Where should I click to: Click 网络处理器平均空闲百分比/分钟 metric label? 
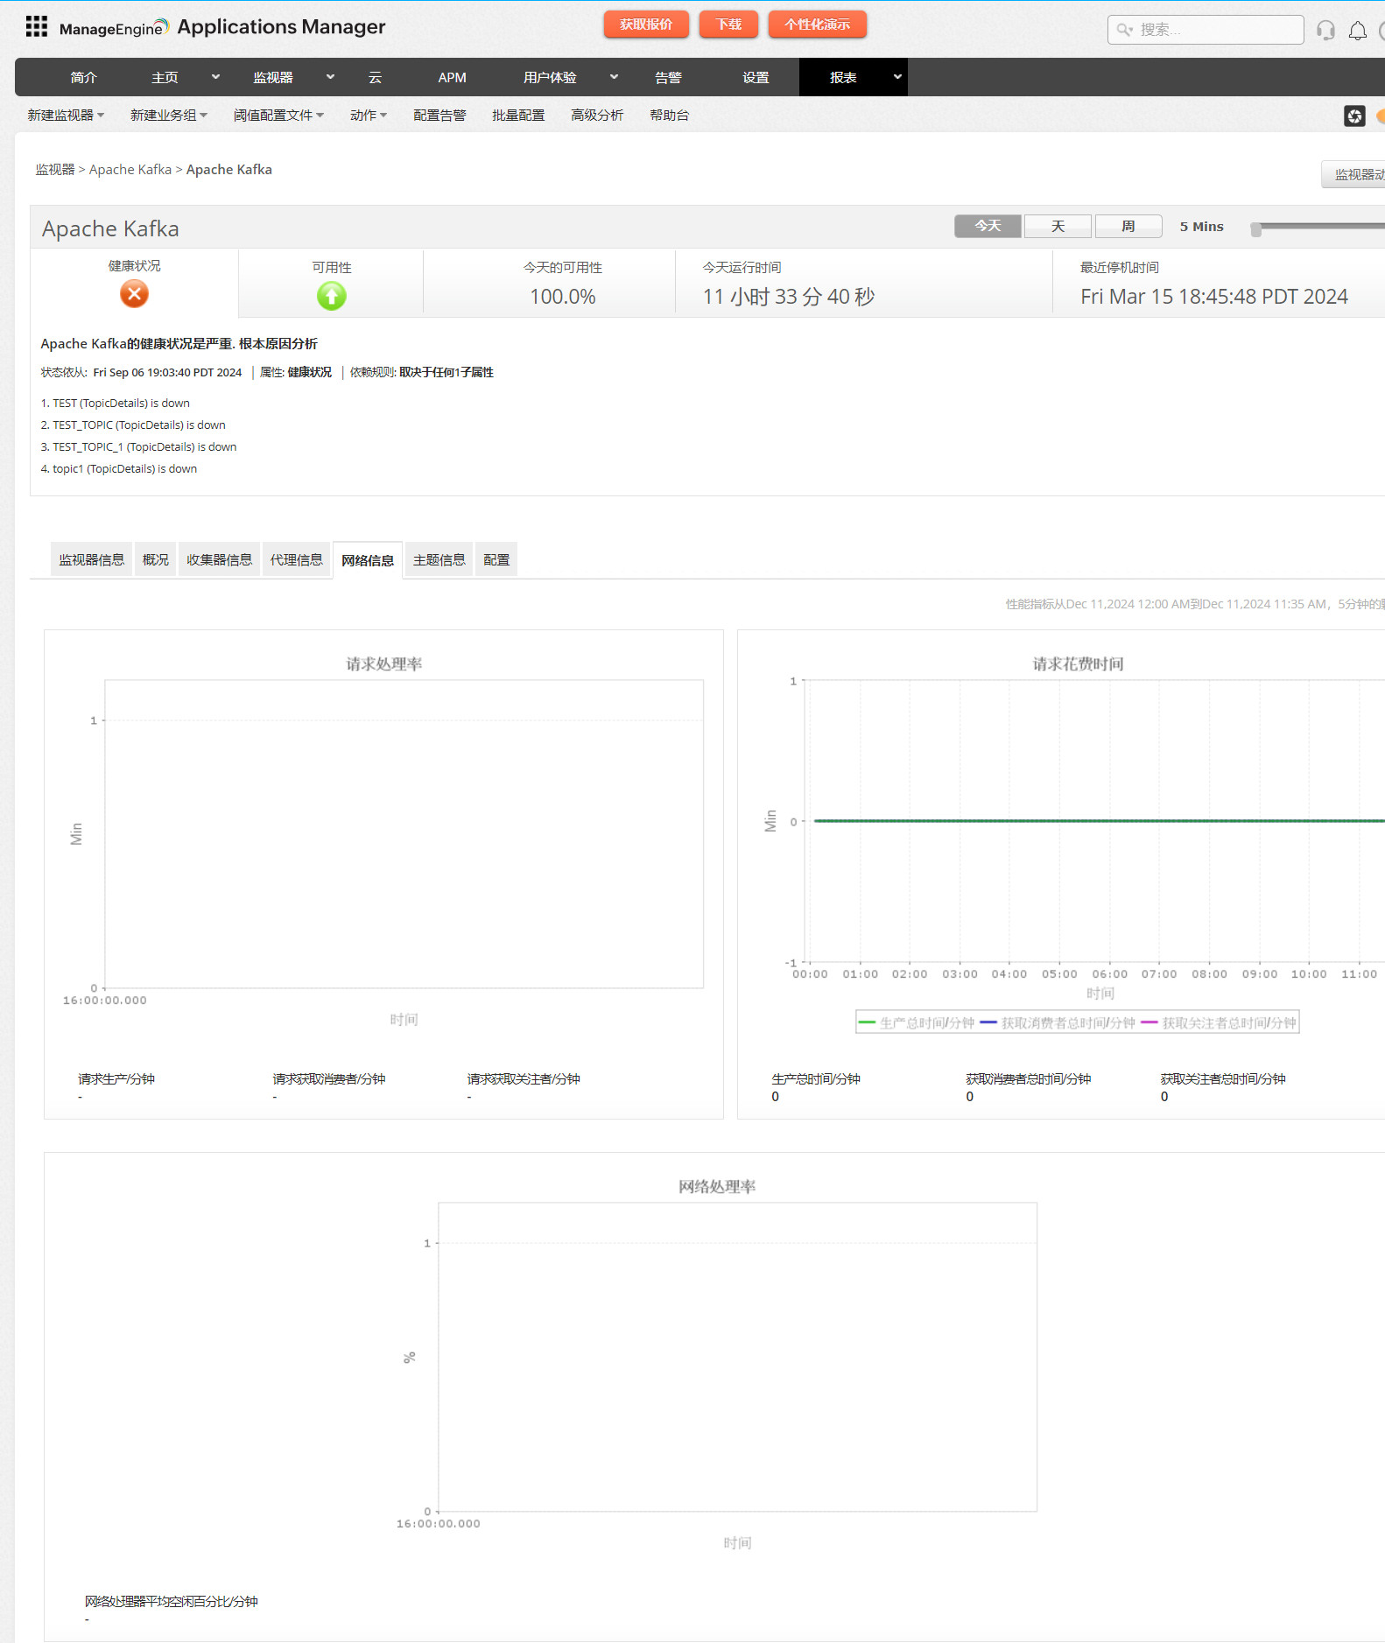[x=172, y=1602]
